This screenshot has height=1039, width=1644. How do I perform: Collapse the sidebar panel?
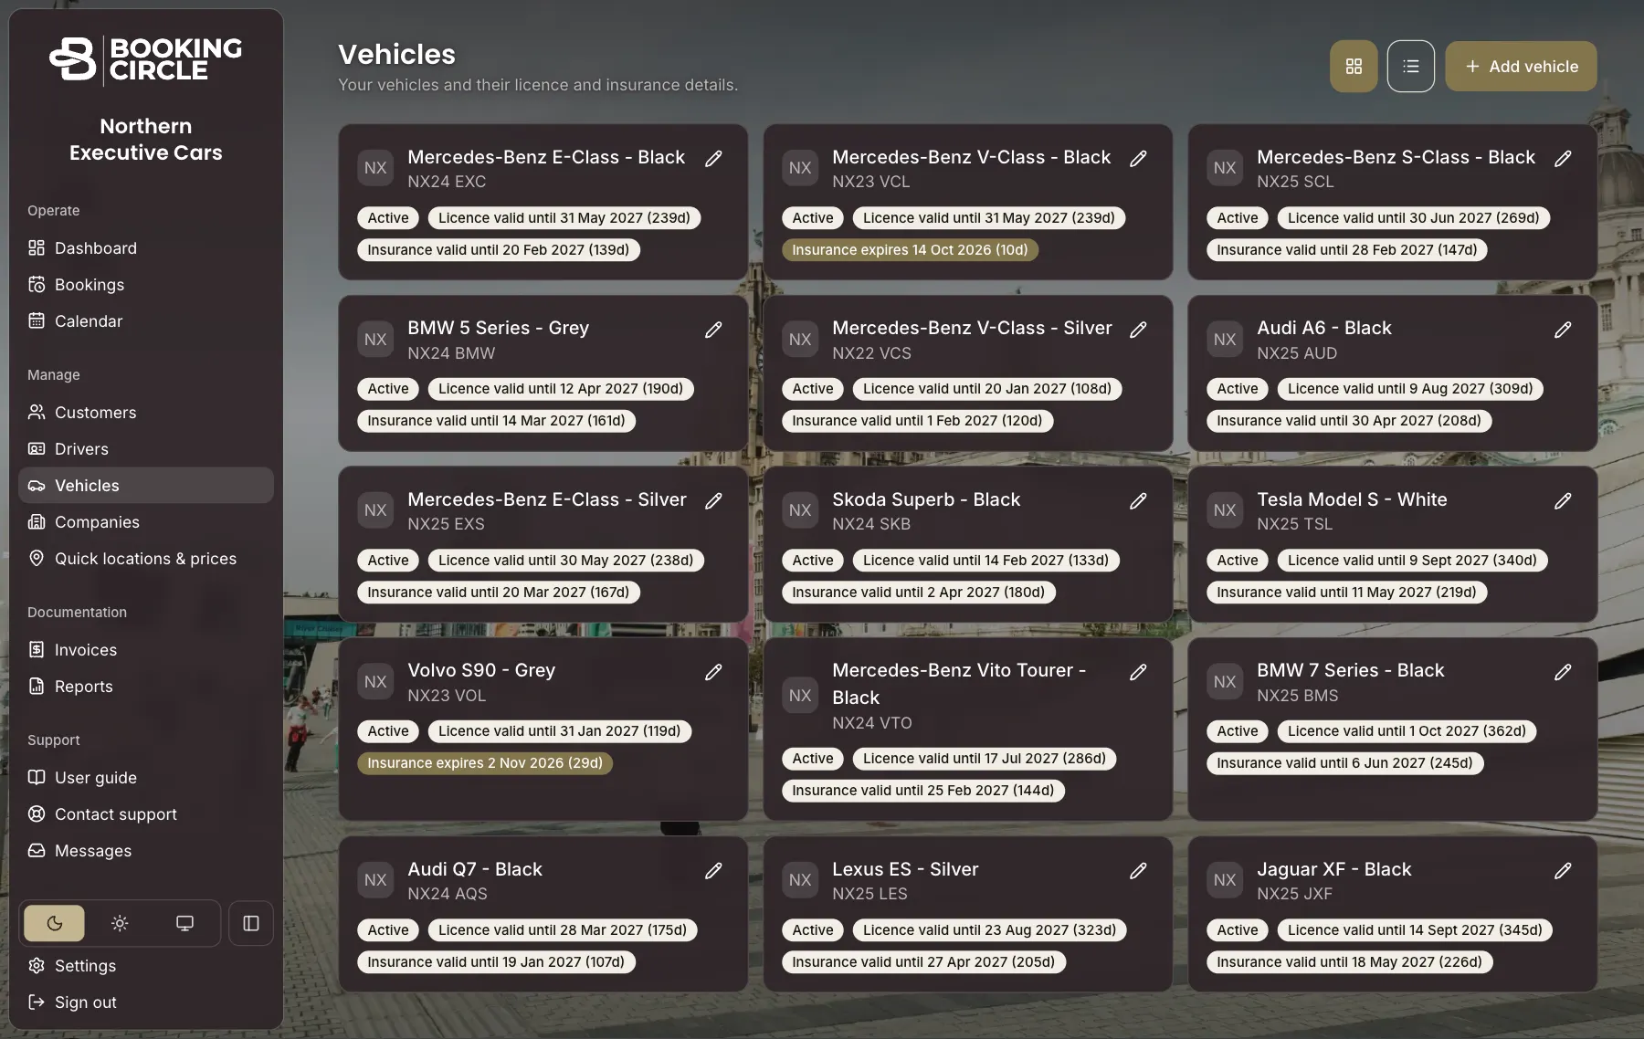coord(251,923)
